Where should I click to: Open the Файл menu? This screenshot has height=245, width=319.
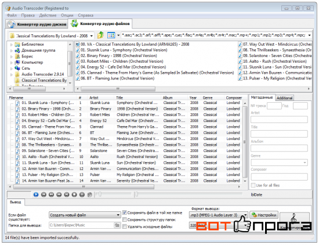(x=12, y=15)
